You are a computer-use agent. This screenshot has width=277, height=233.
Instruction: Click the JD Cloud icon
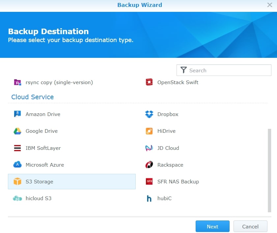pyautogui.click(x=149, y=148)
